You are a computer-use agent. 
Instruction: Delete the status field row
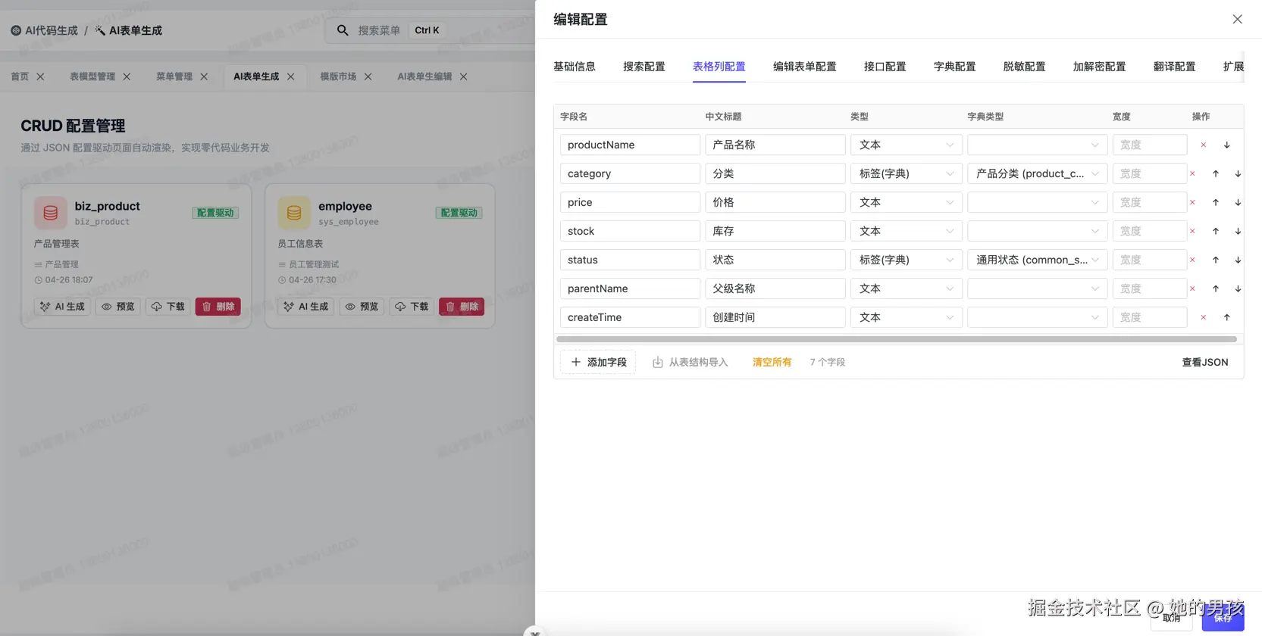pyautogui.click(x=1192, y=260)
